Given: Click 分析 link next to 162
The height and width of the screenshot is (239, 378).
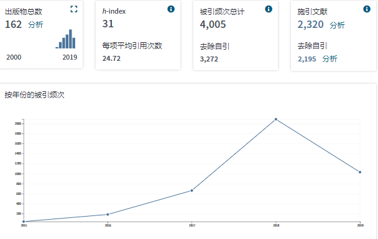Looking at the screenshot, I should [x=35, y=25].
